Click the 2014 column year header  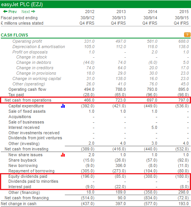point(153,12)
